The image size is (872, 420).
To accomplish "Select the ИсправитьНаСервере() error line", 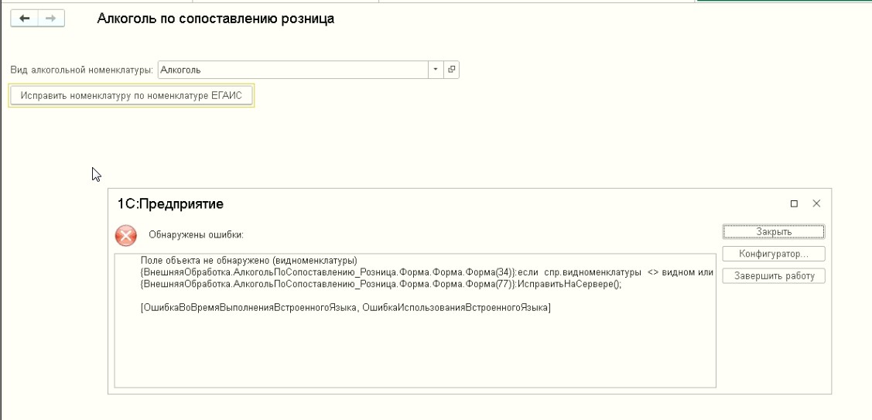I will coord(381,284).
